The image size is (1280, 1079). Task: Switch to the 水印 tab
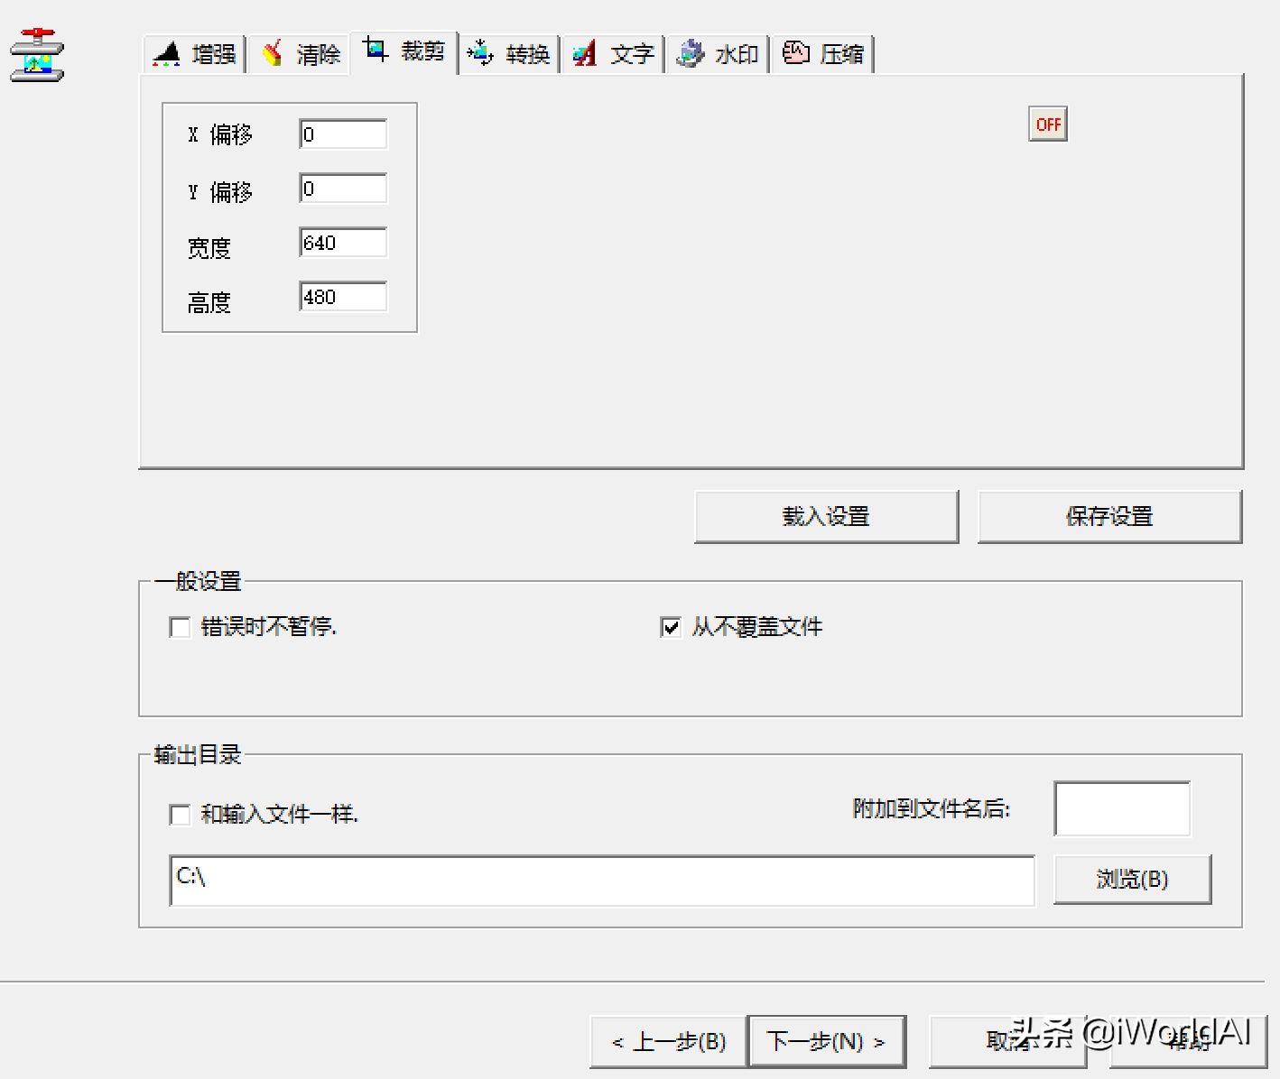pyautogui.click(x=718, y=54)
